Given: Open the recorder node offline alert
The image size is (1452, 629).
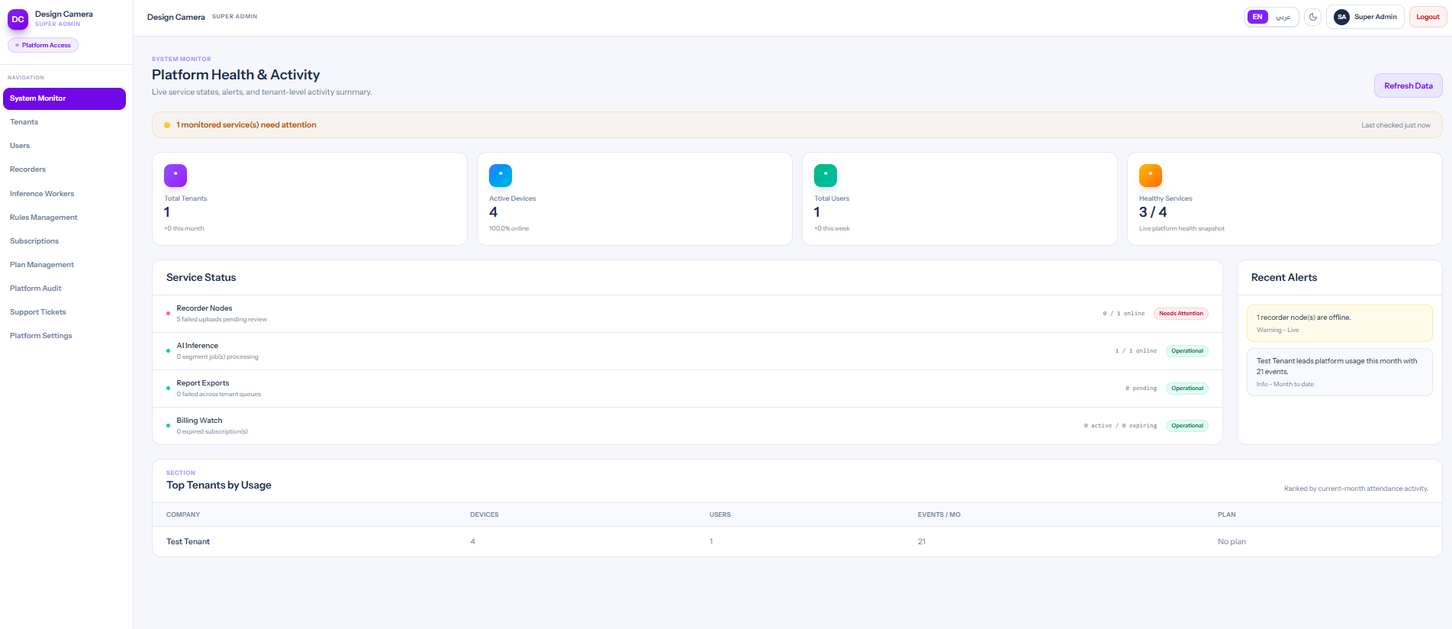Looking at the screenshot, I should (x=1339, y=324).
